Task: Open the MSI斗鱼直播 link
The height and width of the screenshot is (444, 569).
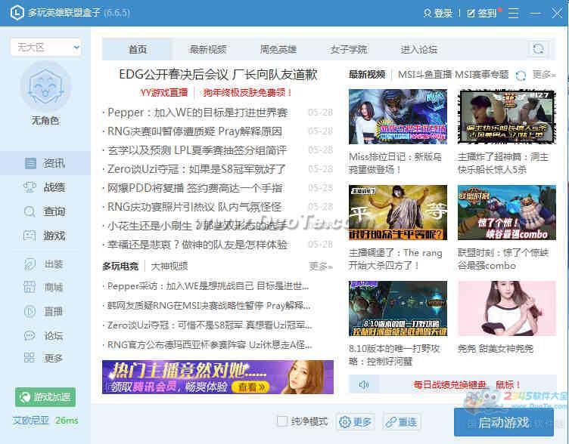Action: 424,75
